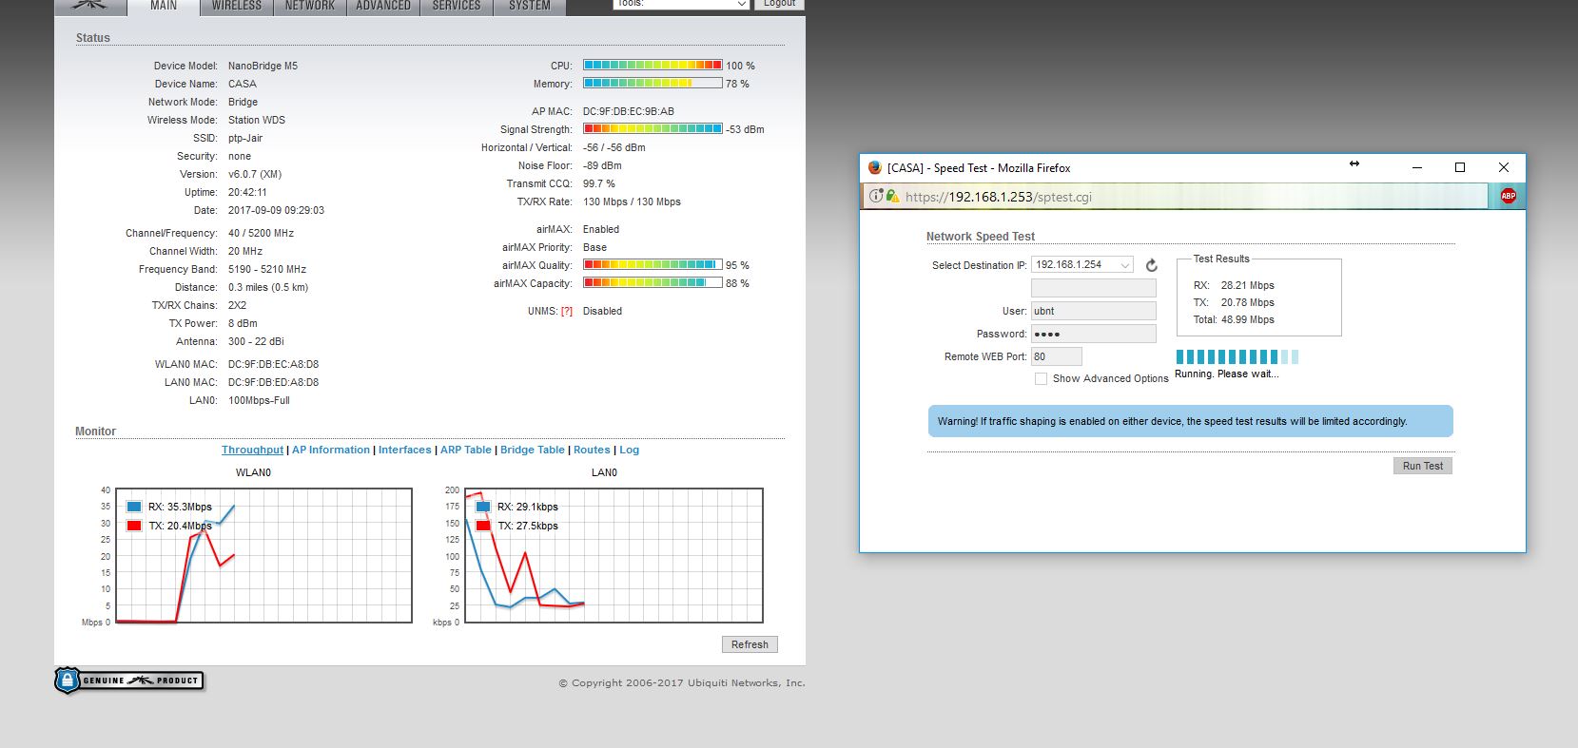Click the Run Test button
The width and height of the screenshot is (1578, 748).
(x=1423, y=466)
